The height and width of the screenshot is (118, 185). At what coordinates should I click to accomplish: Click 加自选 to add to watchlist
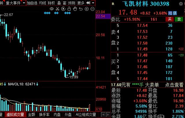(32, 3)
